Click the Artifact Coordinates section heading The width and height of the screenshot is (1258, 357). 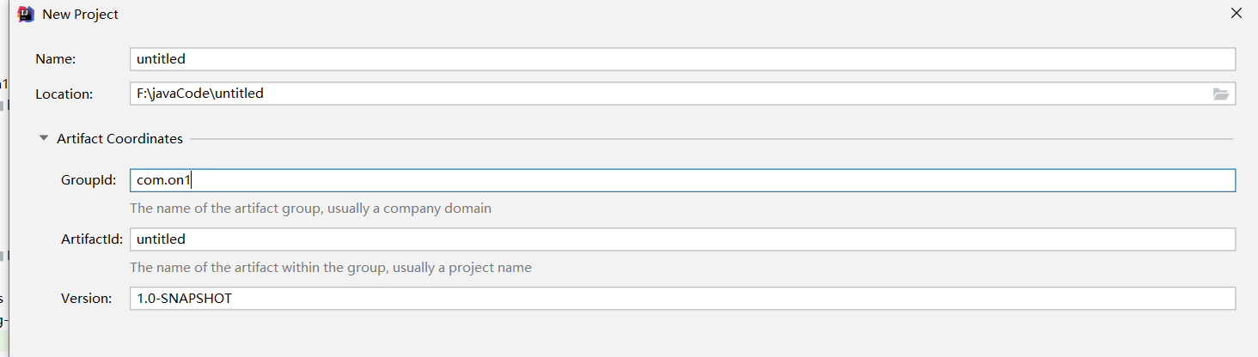pyautogui.click(x=119, y=138)
